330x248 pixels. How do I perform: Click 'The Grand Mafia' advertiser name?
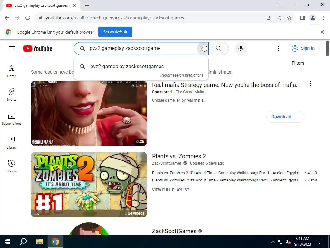tap(189, 92)
